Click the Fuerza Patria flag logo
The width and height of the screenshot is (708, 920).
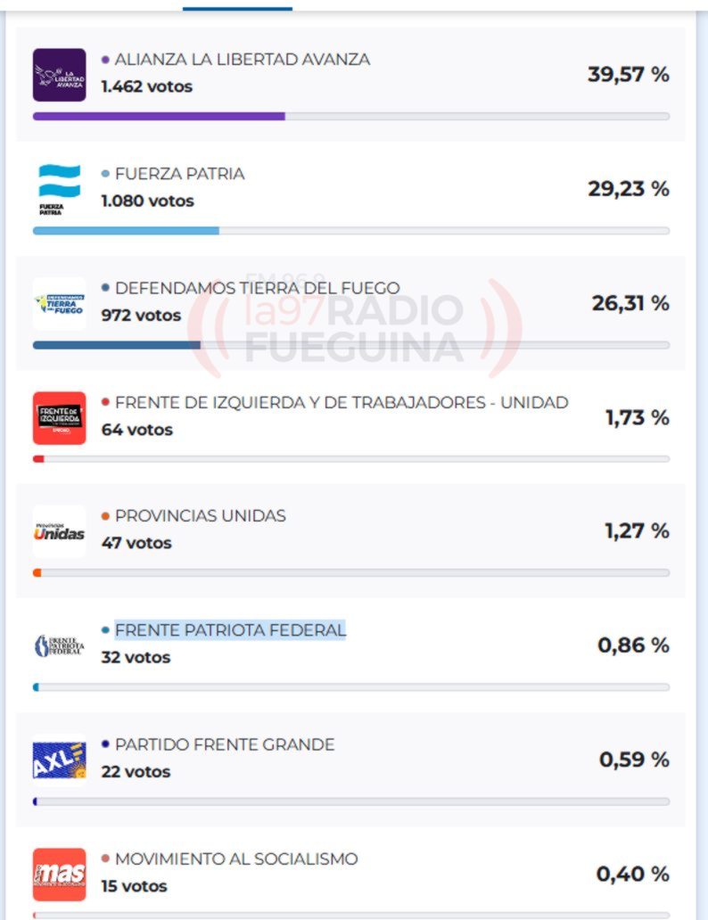pyautogui.click(x=60, y=189)
